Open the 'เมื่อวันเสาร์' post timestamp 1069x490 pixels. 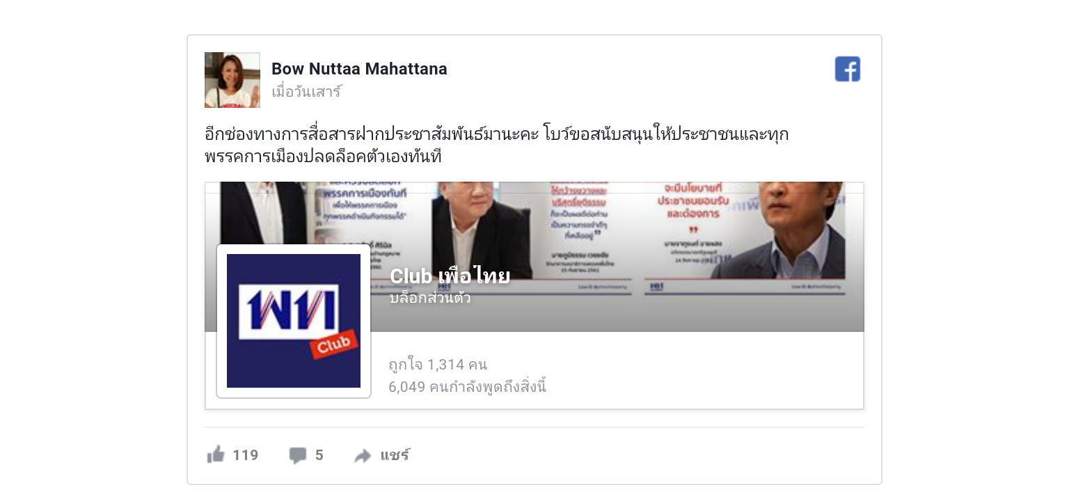pos(306,92)
